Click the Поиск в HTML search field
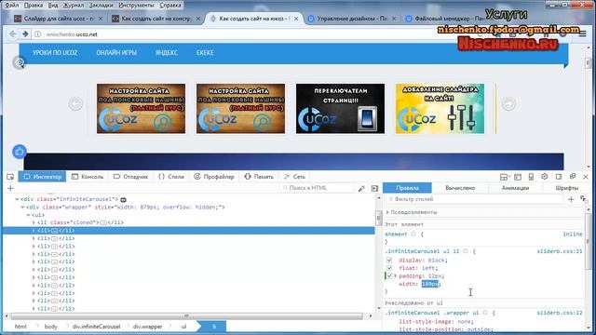Screen dimensions: 596x335 pos(318,188)
